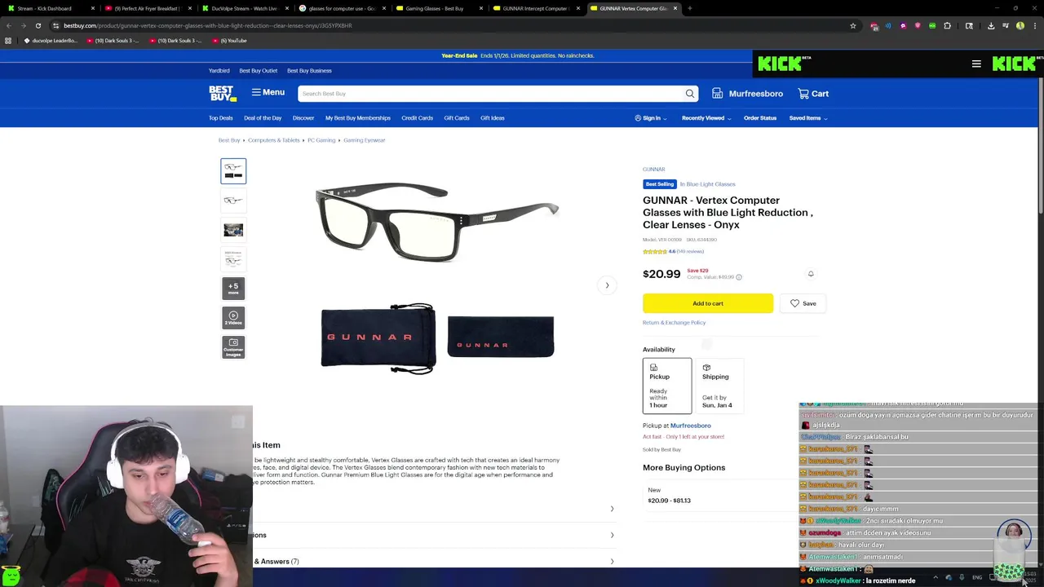
Task: Click the search magnifier icon
Action: point(690,94)
